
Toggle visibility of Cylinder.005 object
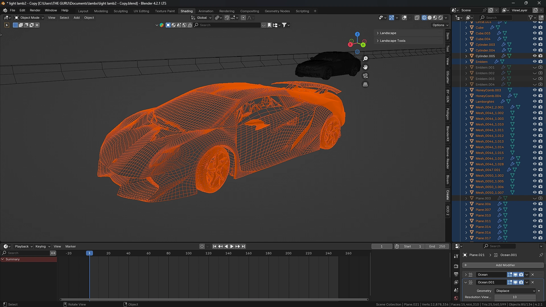point(535,56)
